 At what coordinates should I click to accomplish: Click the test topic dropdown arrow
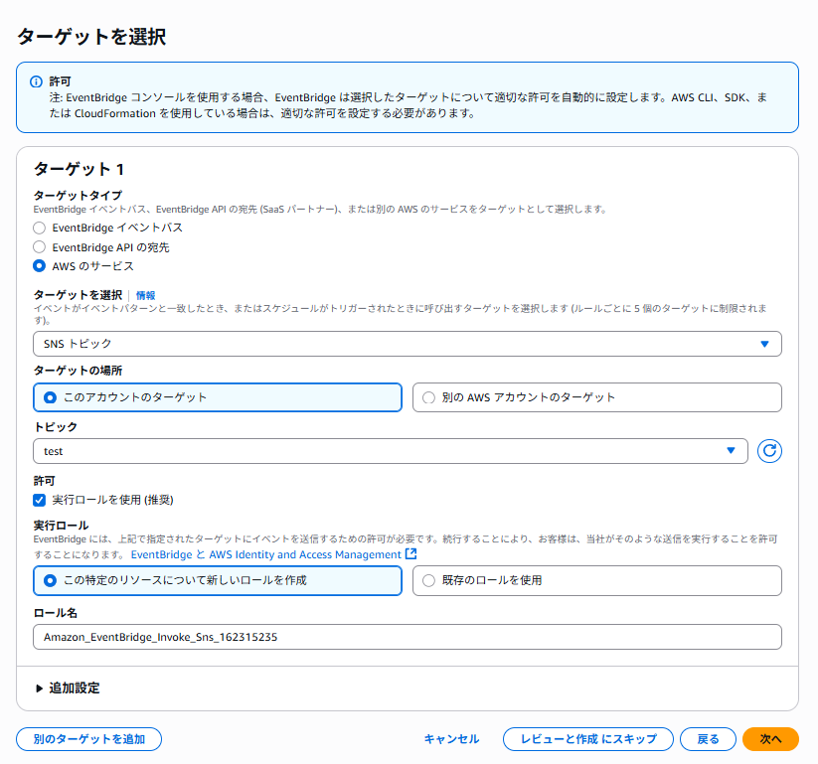tap(731, 451)
